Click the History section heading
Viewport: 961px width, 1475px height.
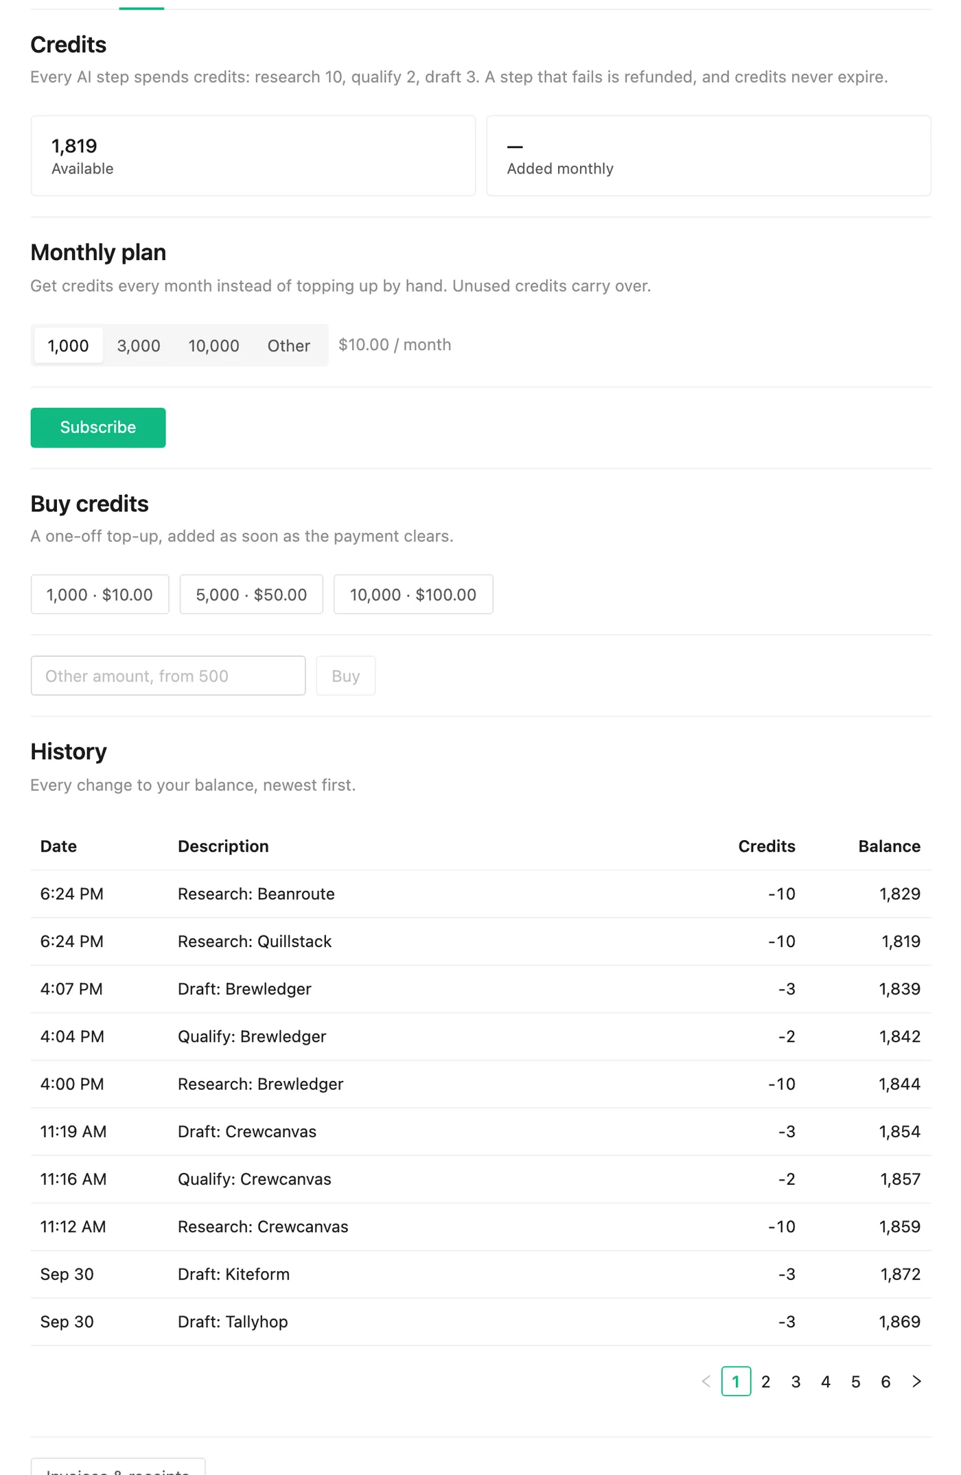(69, 752)
